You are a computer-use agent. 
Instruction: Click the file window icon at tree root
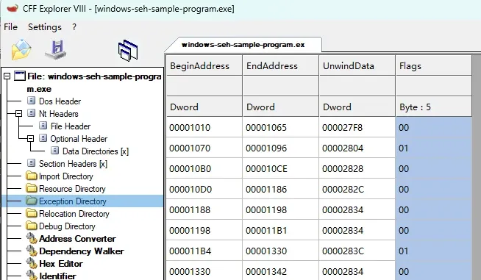(x=20, y=76)
